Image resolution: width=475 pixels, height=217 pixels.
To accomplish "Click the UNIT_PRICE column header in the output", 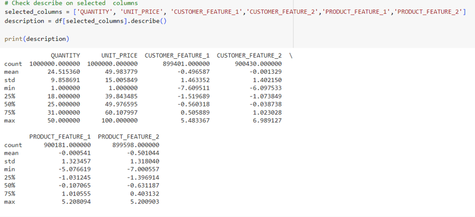I will [119, 55].
